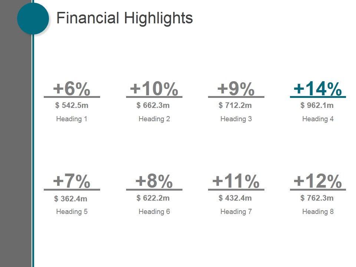Click the $ 432.4m amount
The width and height of the screenshot is (356, 267).
coord(235,198)
